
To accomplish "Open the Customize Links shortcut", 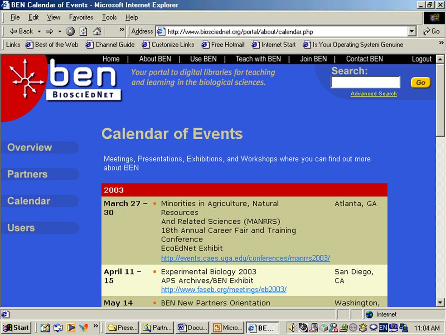I will (x=168, y=45).
